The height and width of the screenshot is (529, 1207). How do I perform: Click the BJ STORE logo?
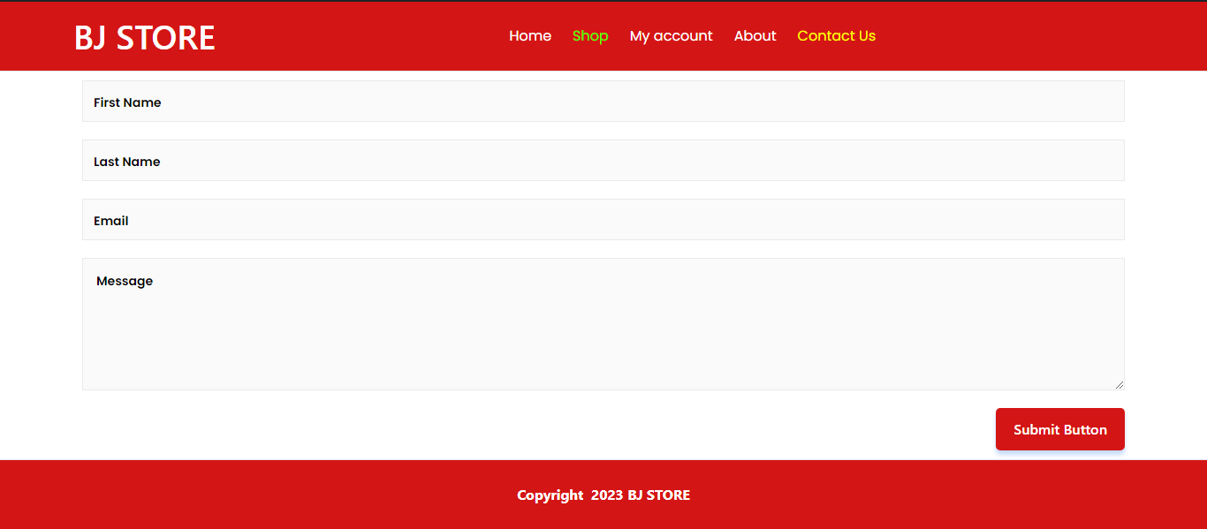tap(144, 37)
